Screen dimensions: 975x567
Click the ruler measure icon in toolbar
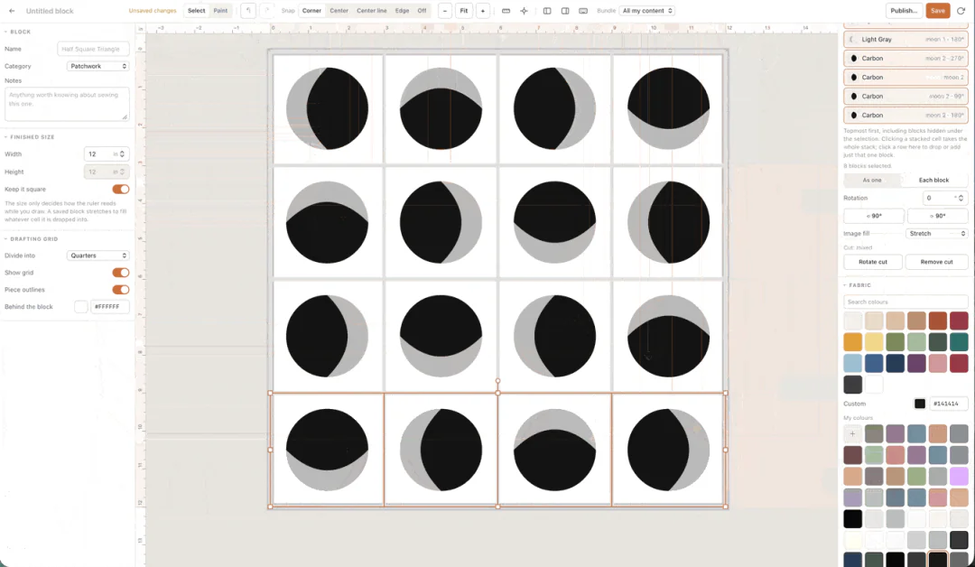(506, 11)
